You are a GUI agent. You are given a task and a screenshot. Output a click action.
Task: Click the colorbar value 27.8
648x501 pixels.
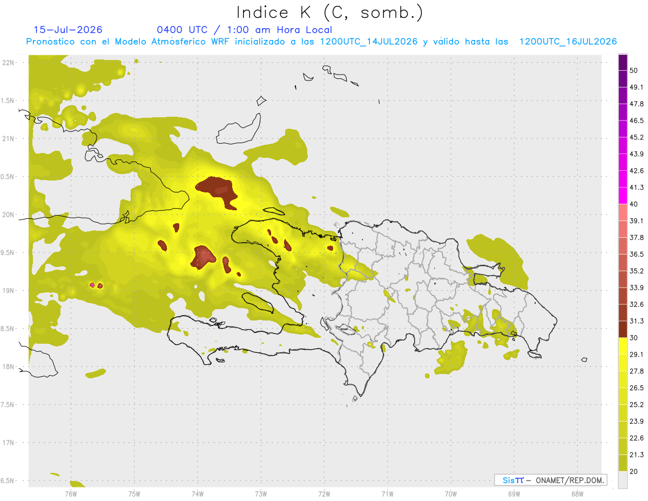click(637, 371)
